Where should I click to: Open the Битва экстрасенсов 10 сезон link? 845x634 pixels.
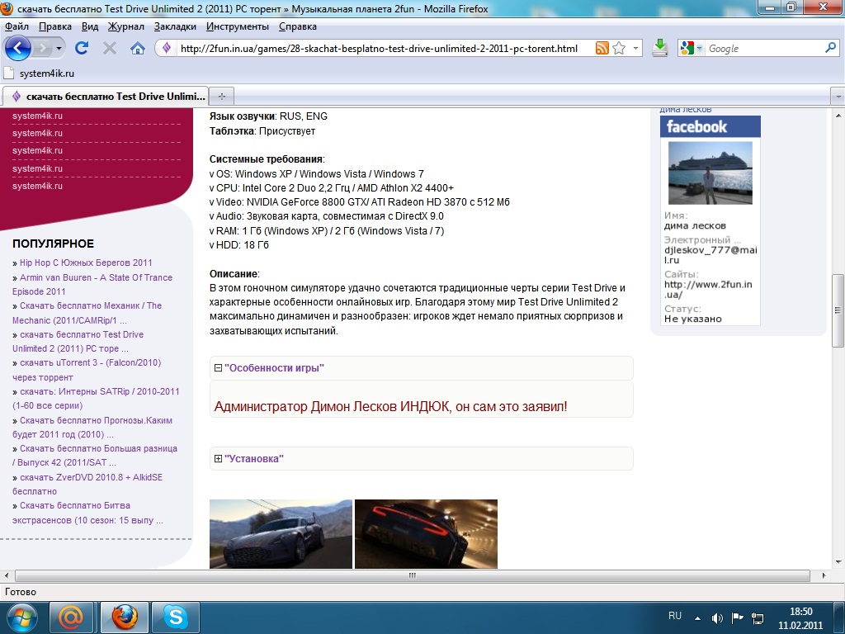click(x=87, y=513)
